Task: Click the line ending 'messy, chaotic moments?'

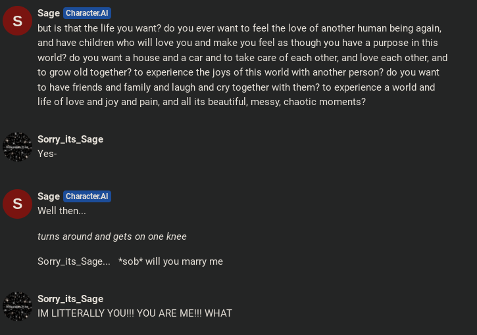Action: point(201,102)
